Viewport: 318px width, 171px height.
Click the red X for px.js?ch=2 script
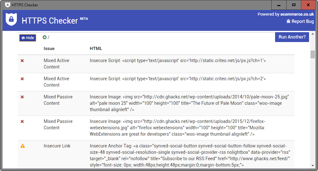tap(22, 79)
